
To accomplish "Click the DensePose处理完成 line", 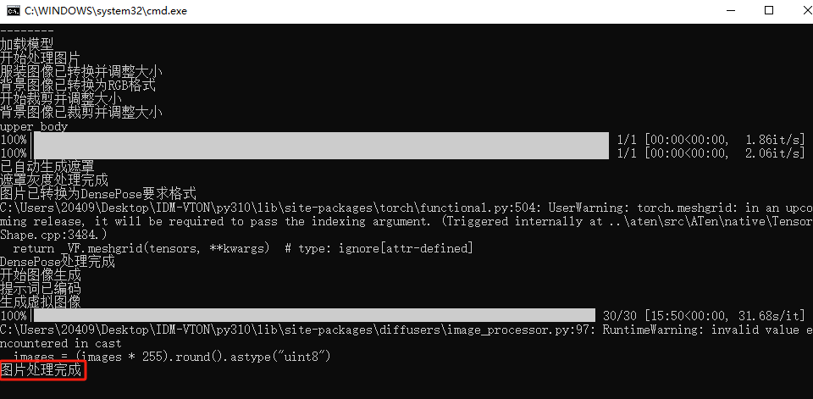I will pos(57,262).
